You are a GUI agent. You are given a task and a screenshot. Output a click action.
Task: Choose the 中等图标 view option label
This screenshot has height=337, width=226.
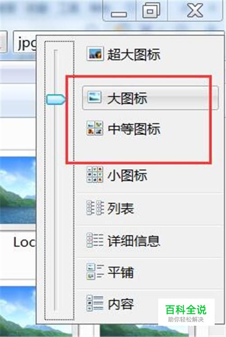[134, 129]
